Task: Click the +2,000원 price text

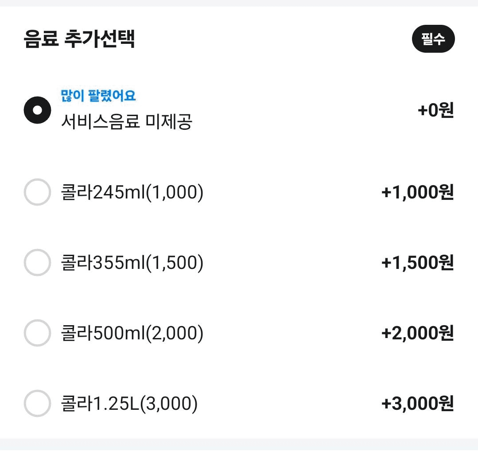Action: 417,333
